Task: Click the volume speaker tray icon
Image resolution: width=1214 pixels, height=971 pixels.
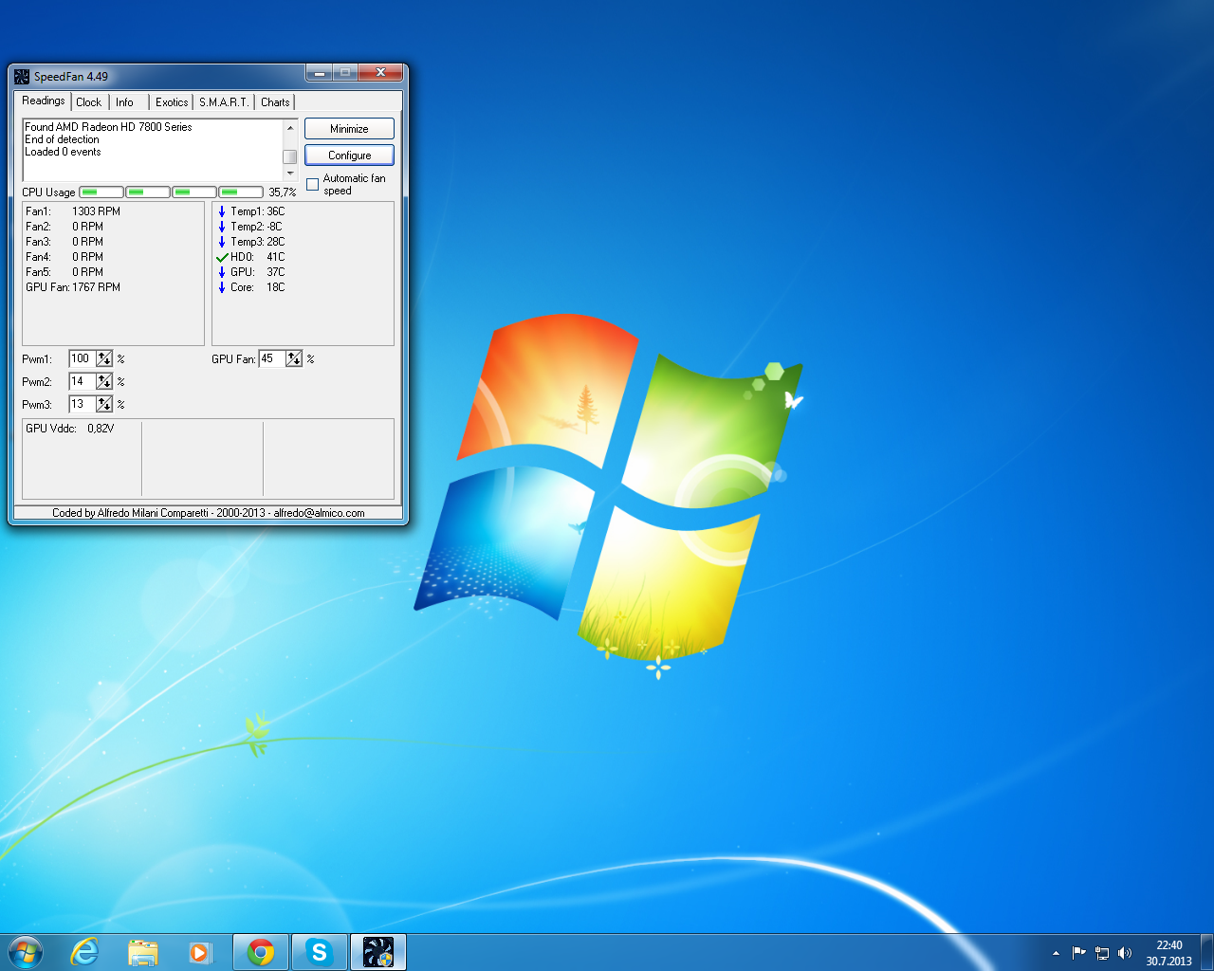Action: coord(1125,953)
